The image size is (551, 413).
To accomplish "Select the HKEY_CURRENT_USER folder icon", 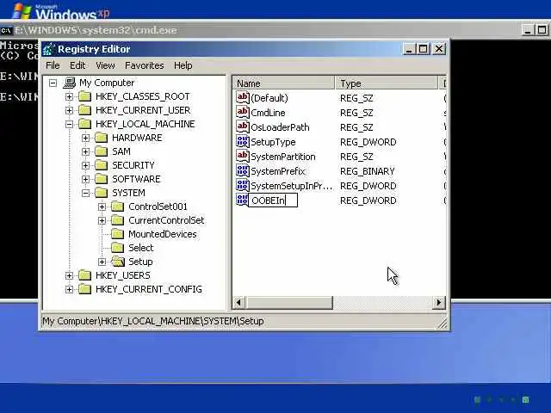I will click(84, 110).
